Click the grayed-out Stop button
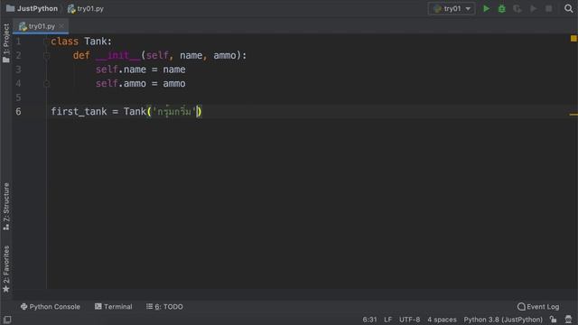Screen dimensions: 578x325 [x=549, y=8]
